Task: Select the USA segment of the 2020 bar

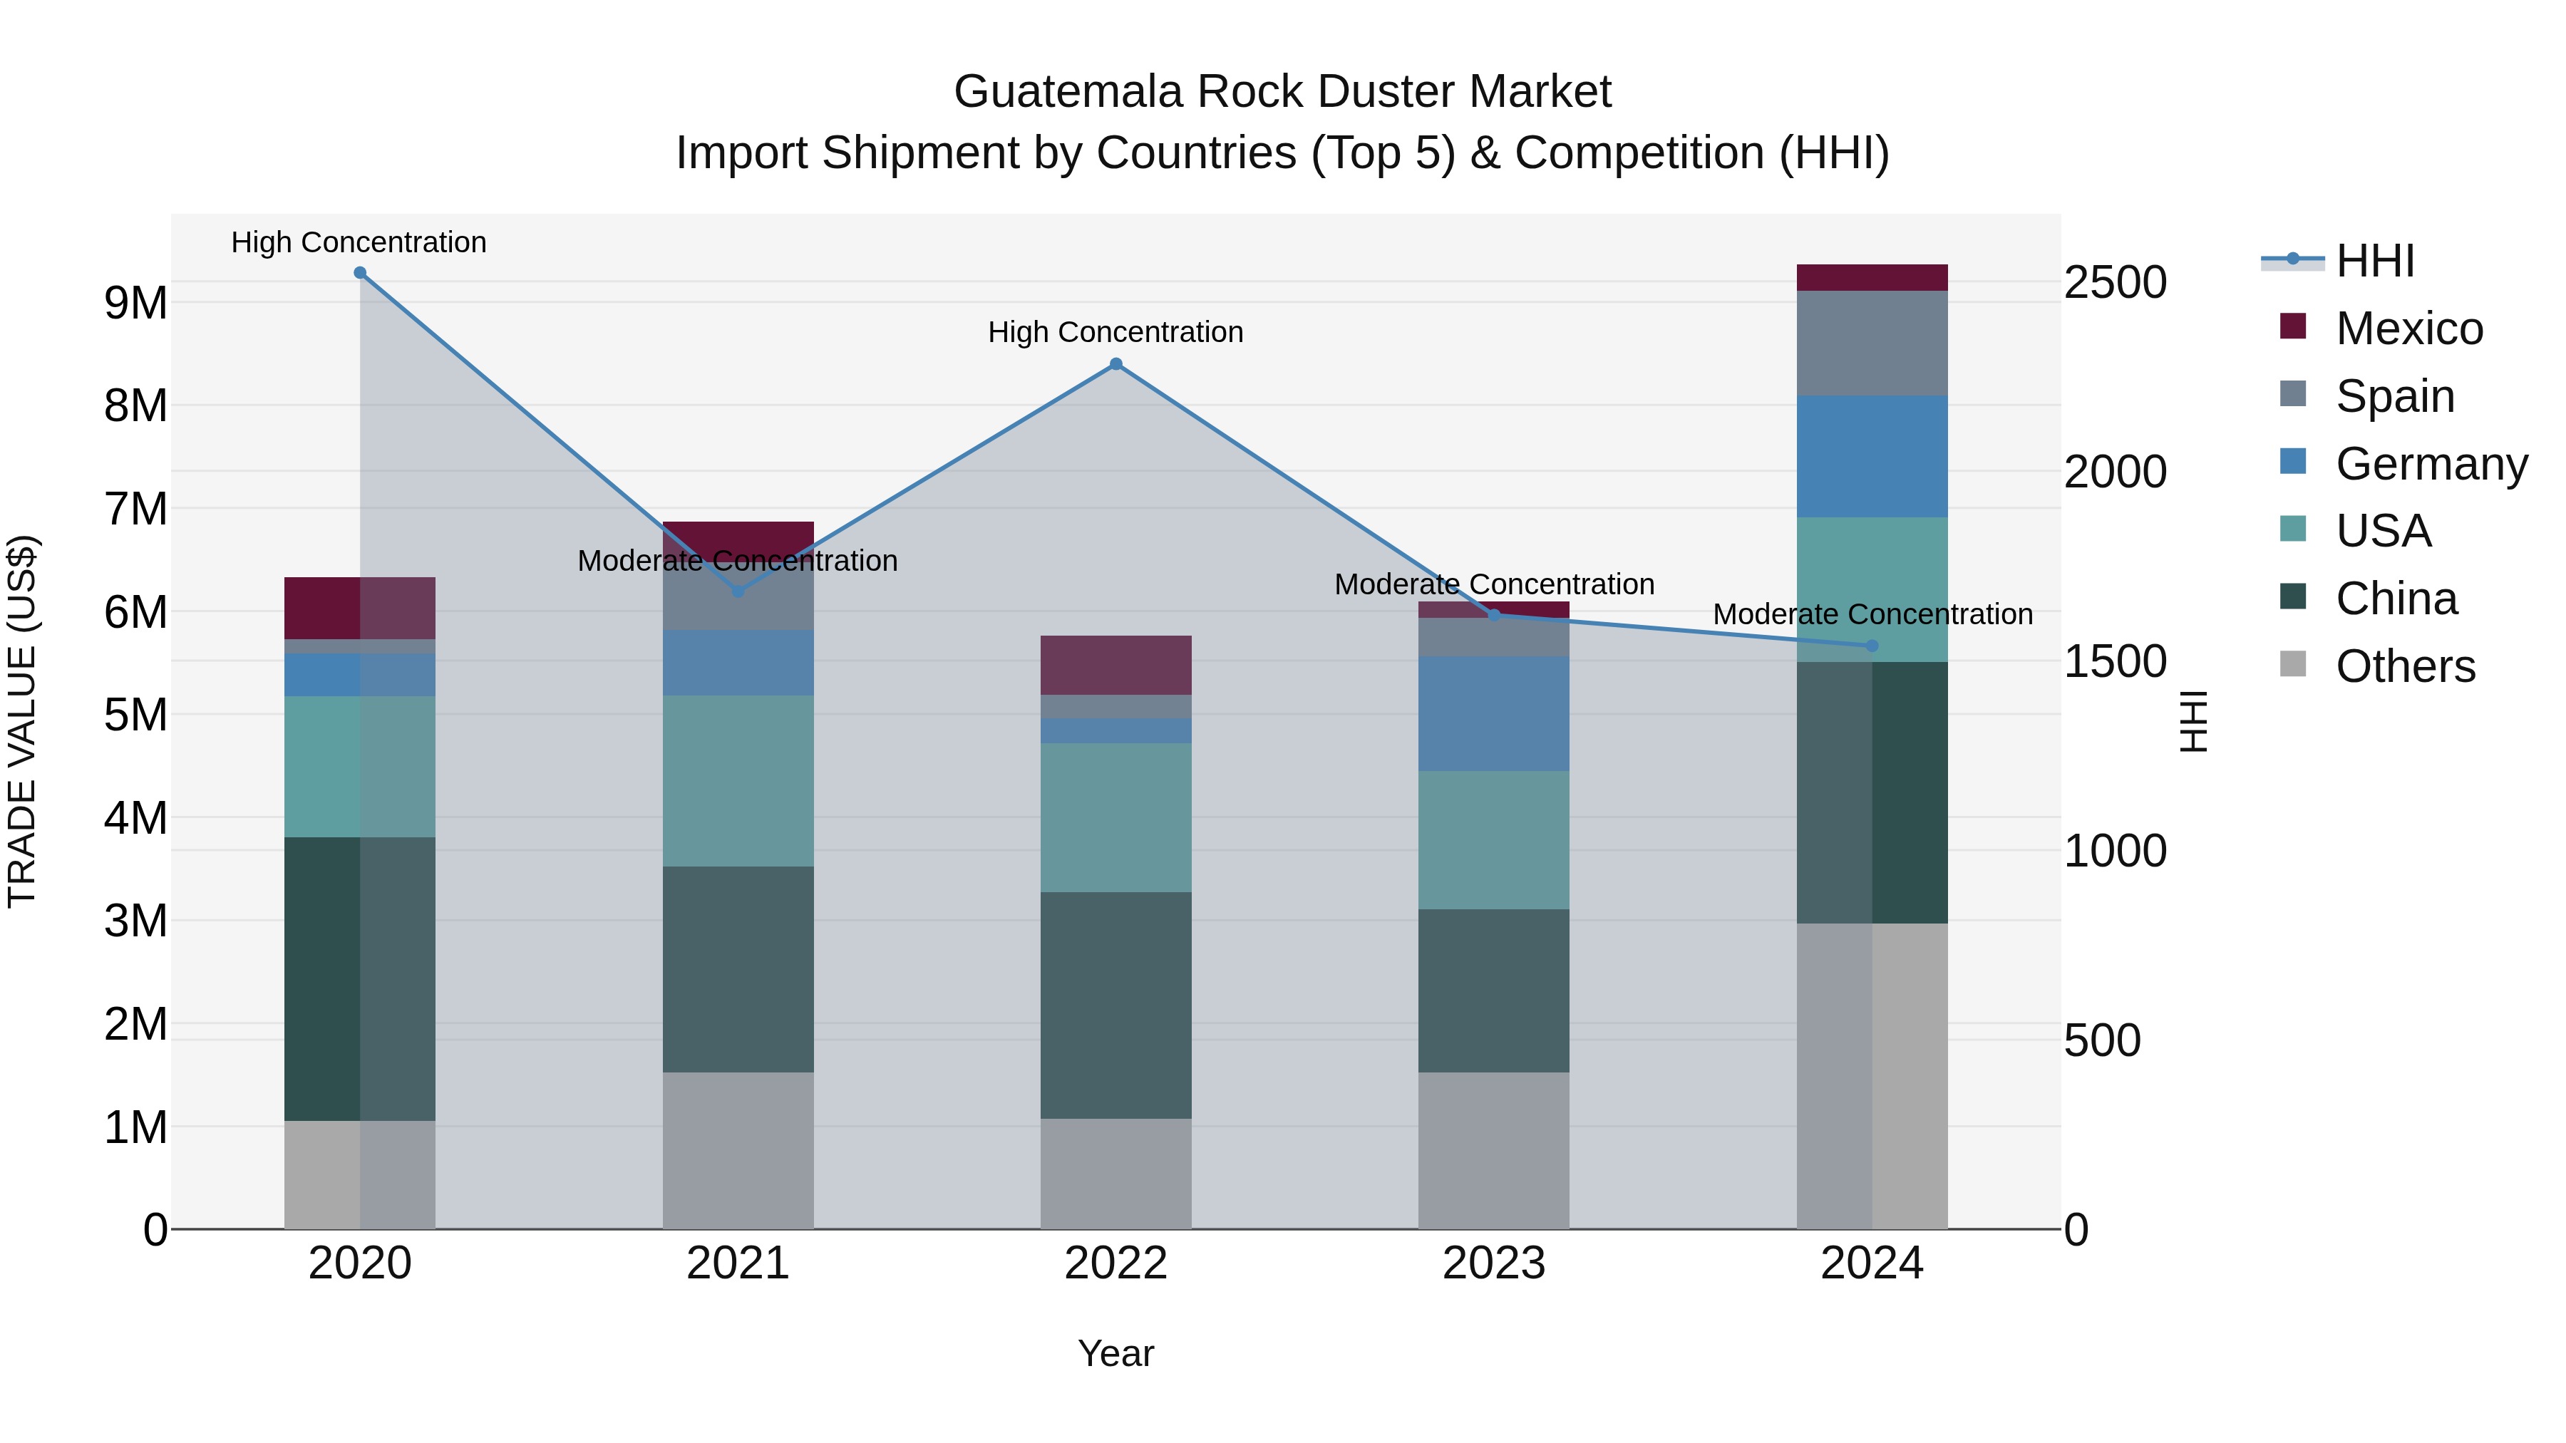Action: 360,767
